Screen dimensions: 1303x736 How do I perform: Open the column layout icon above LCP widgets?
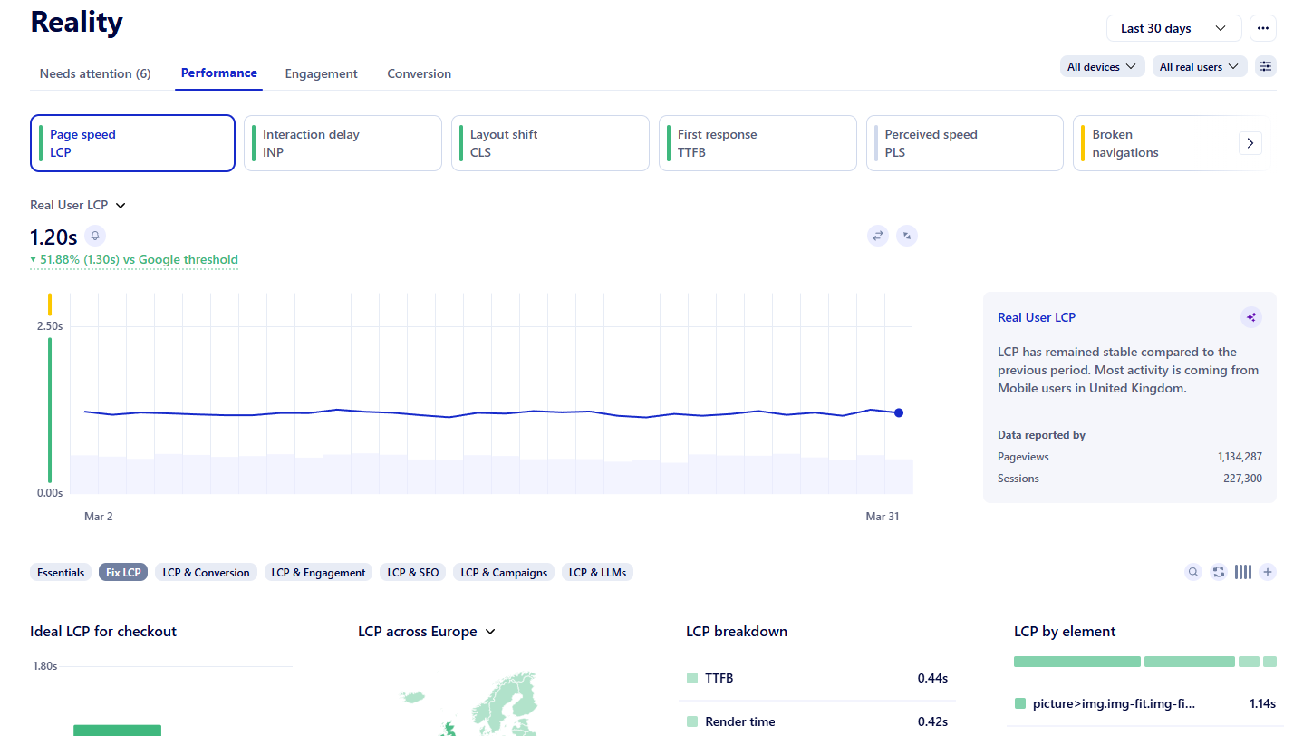[1242, 572]
